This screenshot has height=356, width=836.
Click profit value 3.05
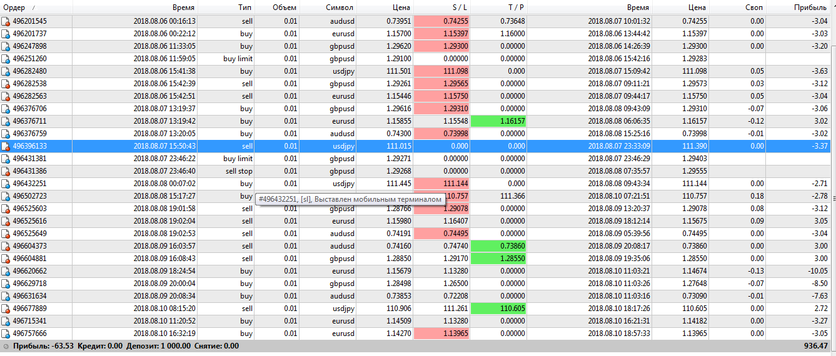click(x=822, y=221)
